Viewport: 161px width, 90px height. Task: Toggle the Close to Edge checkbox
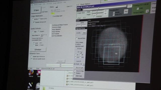coord(75,71)
